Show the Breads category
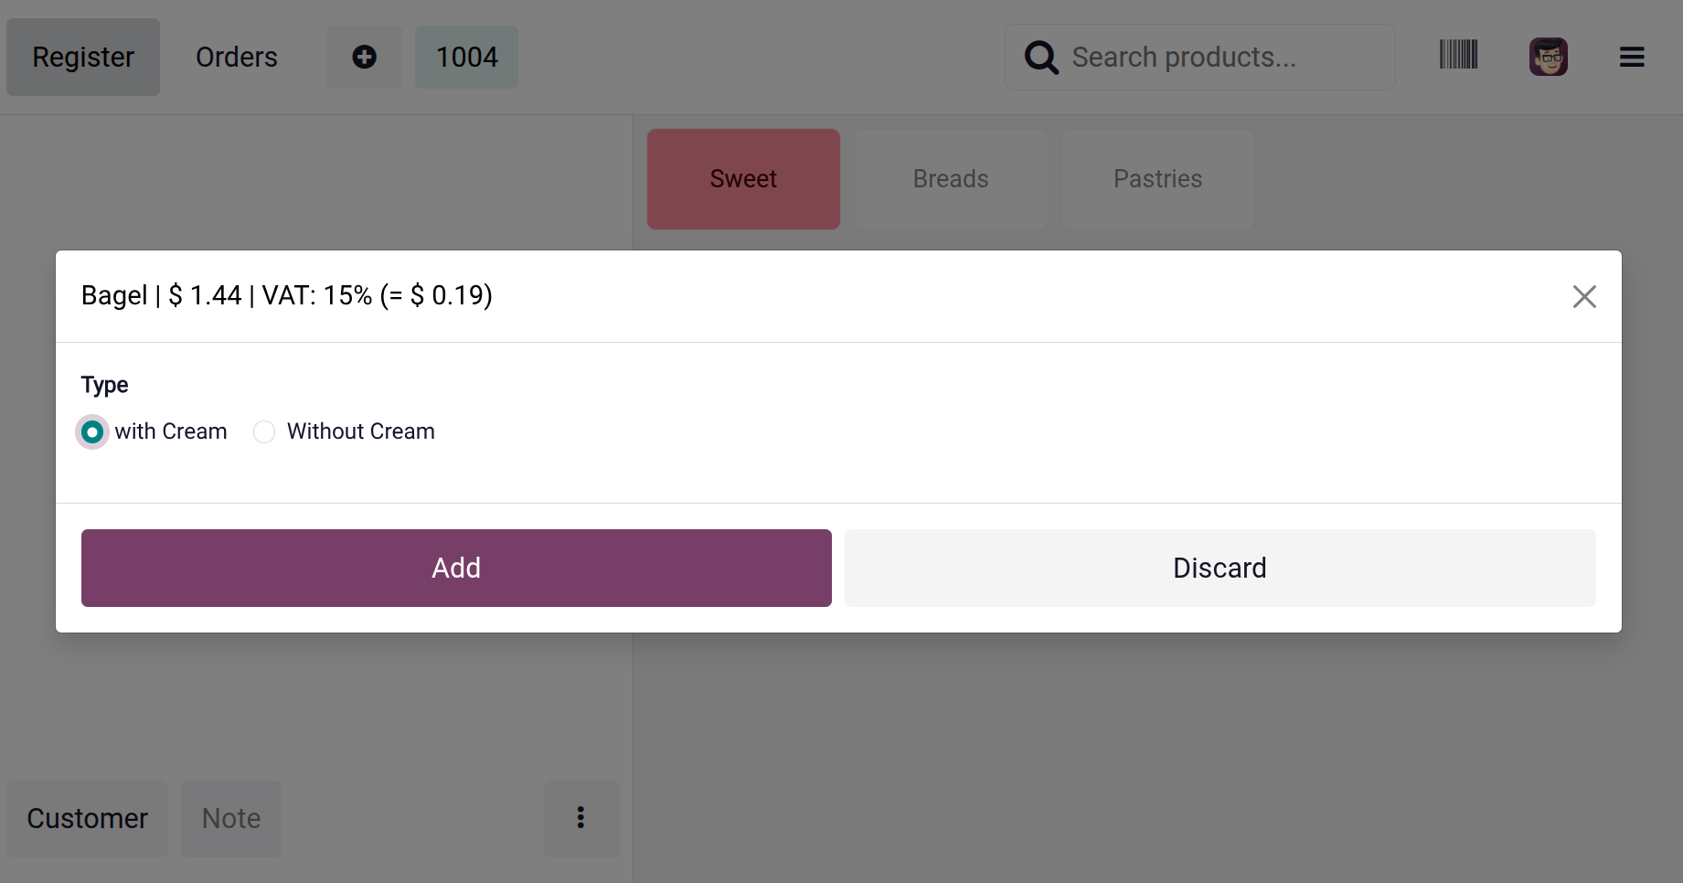This screenshot has width=1683, height=883. (951, 179)
